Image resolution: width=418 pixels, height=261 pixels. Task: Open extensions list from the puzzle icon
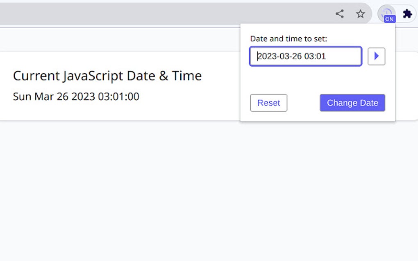coord(407,13)
